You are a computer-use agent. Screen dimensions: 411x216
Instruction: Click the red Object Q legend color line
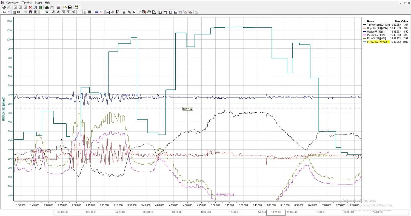point(364,28)
